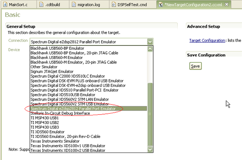Select the NewTargetConfiguration2.ccxml tab
Screen dimensions: 242x160
(193, 5)
